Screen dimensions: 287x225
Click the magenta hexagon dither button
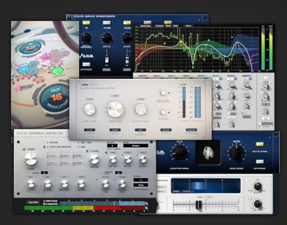46,57
